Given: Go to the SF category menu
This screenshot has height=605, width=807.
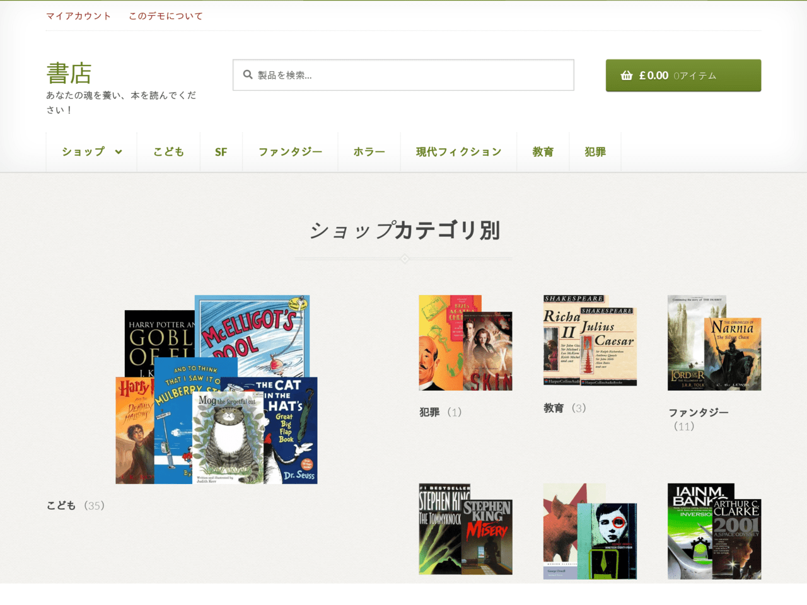Looking at the screenshot, I should point(221,152).
